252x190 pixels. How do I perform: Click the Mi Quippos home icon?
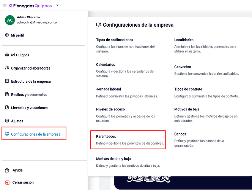7,54
